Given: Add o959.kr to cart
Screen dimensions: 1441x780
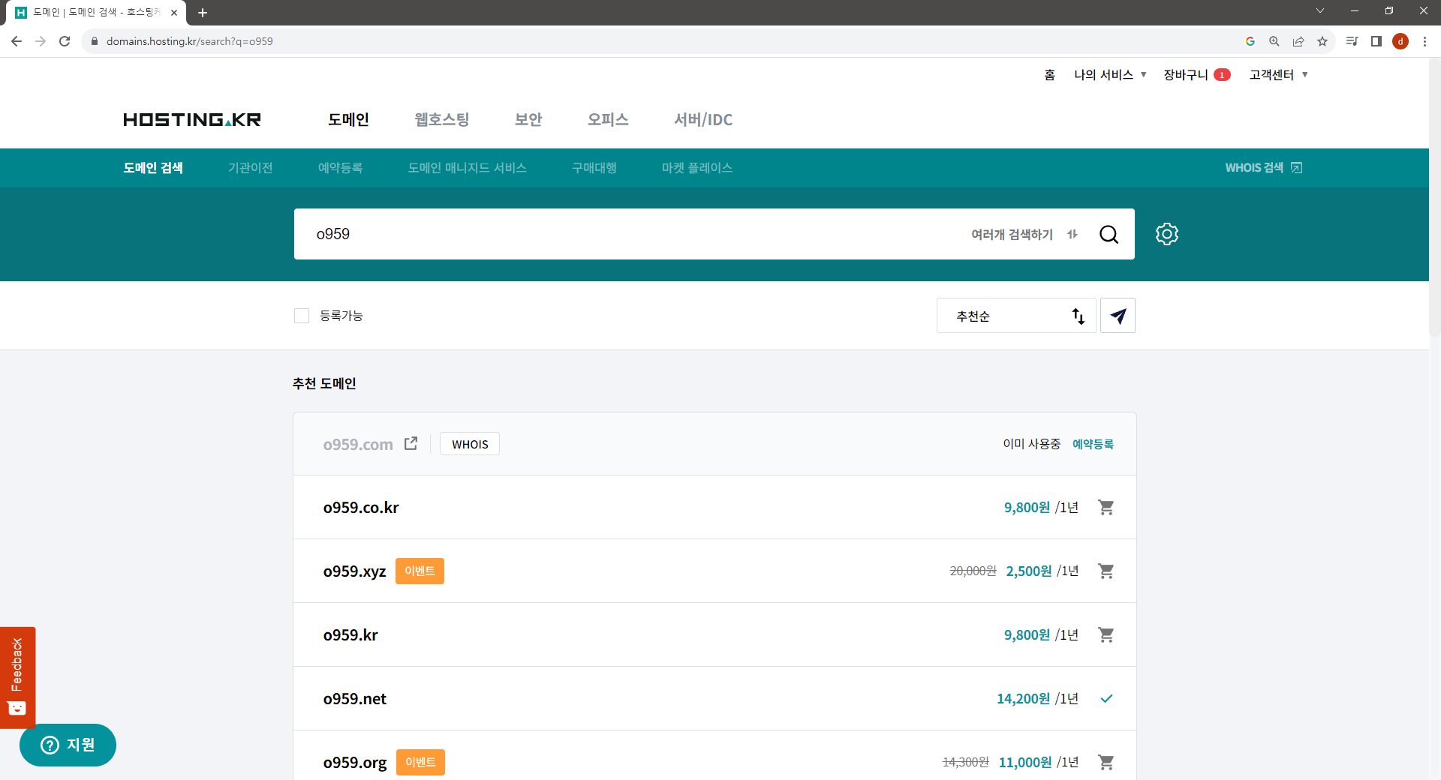Looking at the screenshot, I should pos(1106,635).
